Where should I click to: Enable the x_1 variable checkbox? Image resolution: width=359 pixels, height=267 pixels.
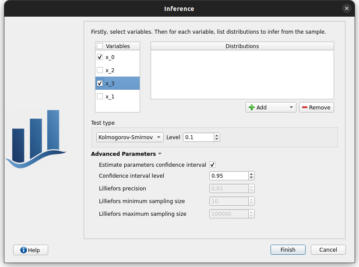[x=100, y=96]
